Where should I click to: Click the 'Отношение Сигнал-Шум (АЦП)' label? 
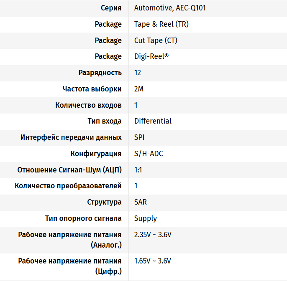pyautogui.click(x=69, y=170)
